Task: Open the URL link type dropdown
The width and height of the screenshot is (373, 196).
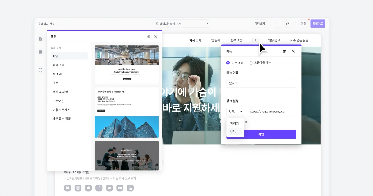Action: [235, 111]
